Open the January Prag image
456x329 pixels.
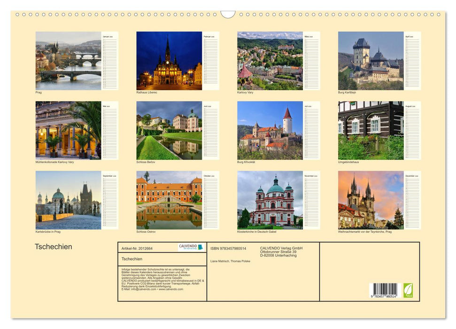67,60
